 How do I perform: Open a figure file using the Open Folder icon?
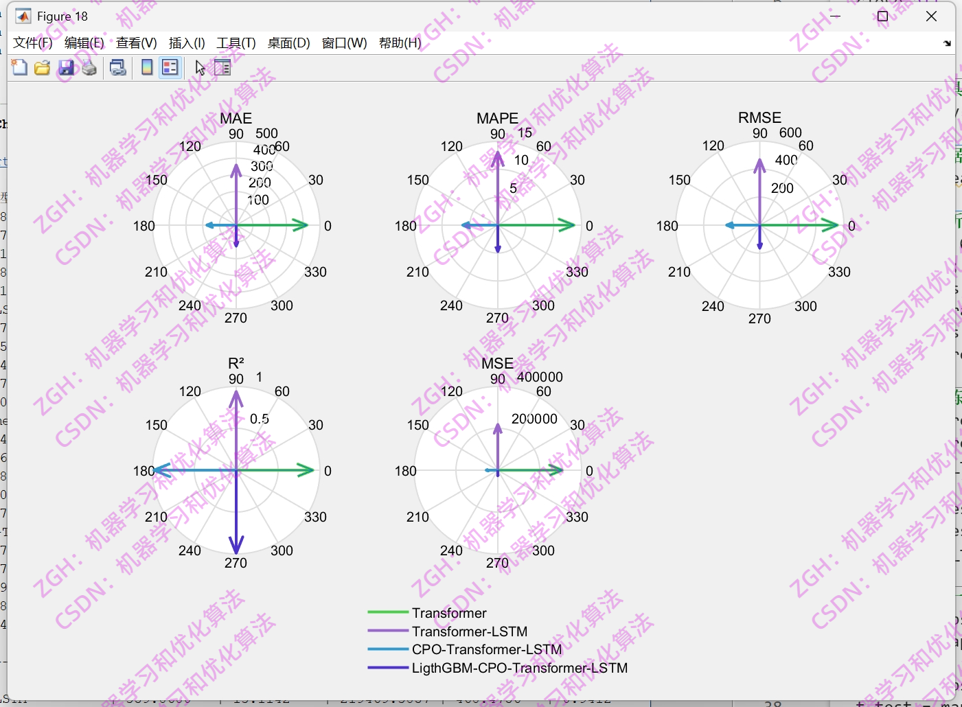pyautogui.click(x=42, y=67)
